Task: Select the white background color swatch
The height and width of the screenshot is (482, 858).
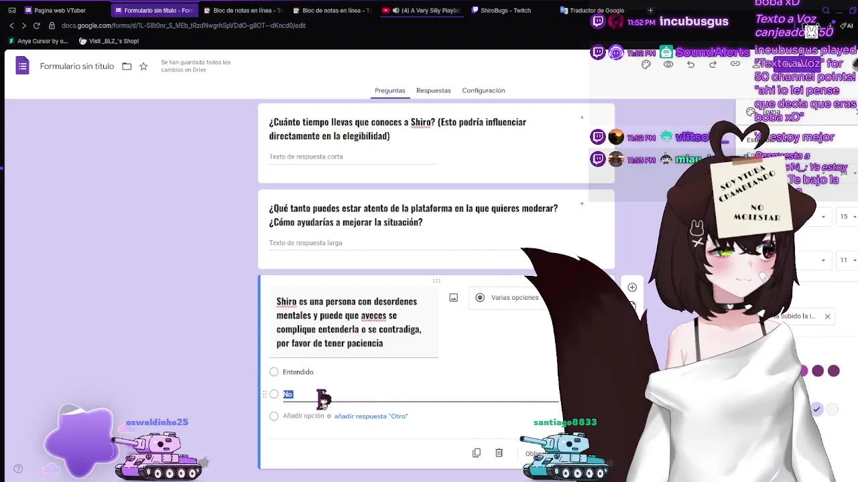Action: point(832,408)
